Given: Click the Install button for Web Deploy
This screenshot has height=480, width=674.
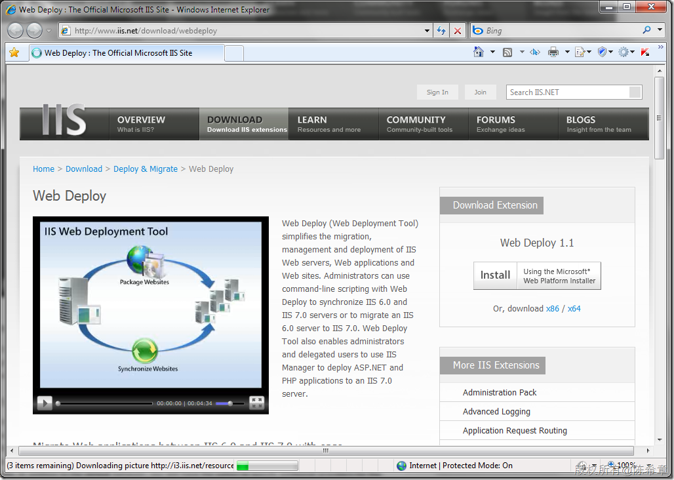Looking at the screenshot, I should (x=495, y=275).
